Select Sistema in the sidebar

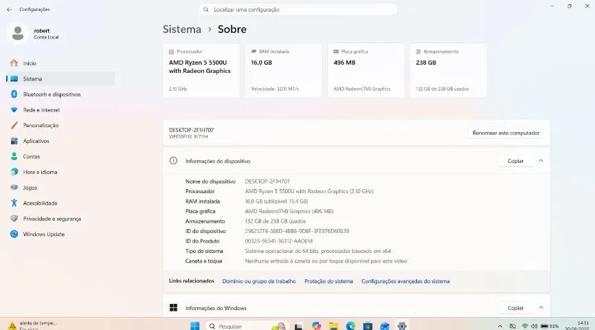pyautogui.click(x=60, y=78)
